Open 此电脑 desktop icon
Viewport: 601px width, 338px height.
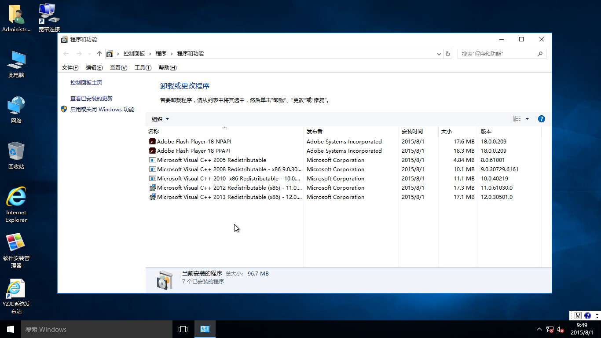click(16, 65)
